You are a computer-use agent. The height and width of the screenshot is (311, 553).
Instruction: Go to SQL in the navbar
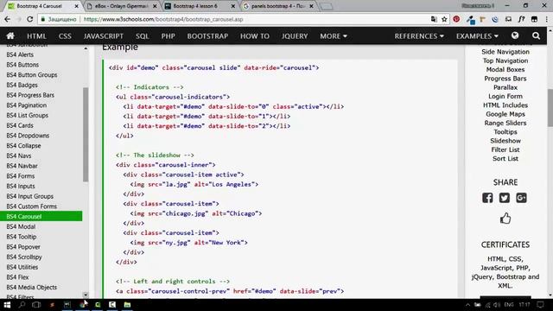(142, 36)
